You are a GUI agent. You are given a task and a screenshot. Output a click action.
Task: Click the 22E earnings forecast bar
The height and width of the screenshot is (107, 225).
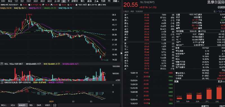[219, 93]
